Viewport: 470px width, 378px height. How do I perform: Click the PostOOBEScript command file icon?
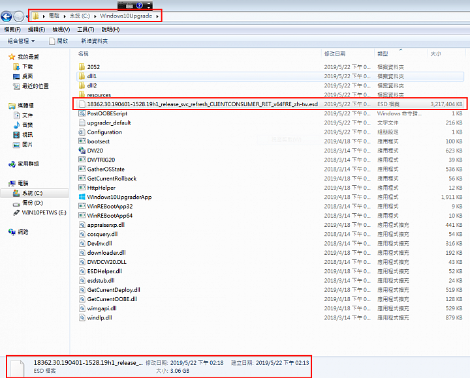click(82, 113)
